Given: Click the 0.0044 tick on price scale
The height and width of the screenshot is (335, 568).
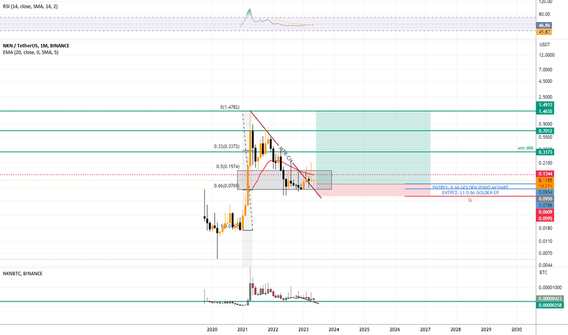Looking at the screenshot, I should pos(547,265).
